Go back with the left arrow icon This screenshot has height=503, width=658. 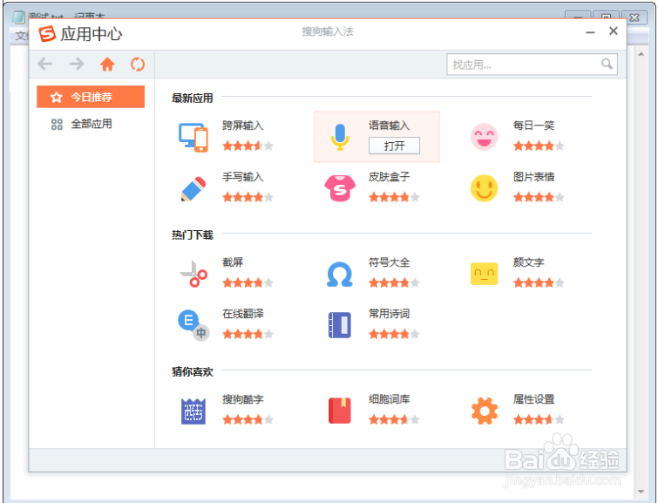coord(45,64)
